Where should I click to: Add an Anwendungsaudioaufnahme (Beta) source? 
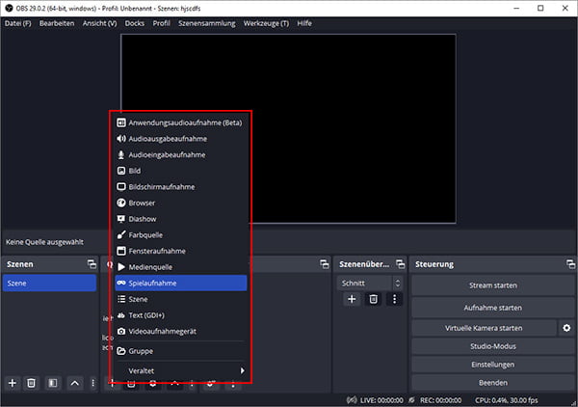point(181,122)
